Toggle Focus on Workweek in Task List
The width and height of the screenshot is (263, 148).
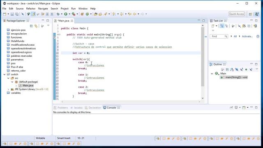coord(233,26)
